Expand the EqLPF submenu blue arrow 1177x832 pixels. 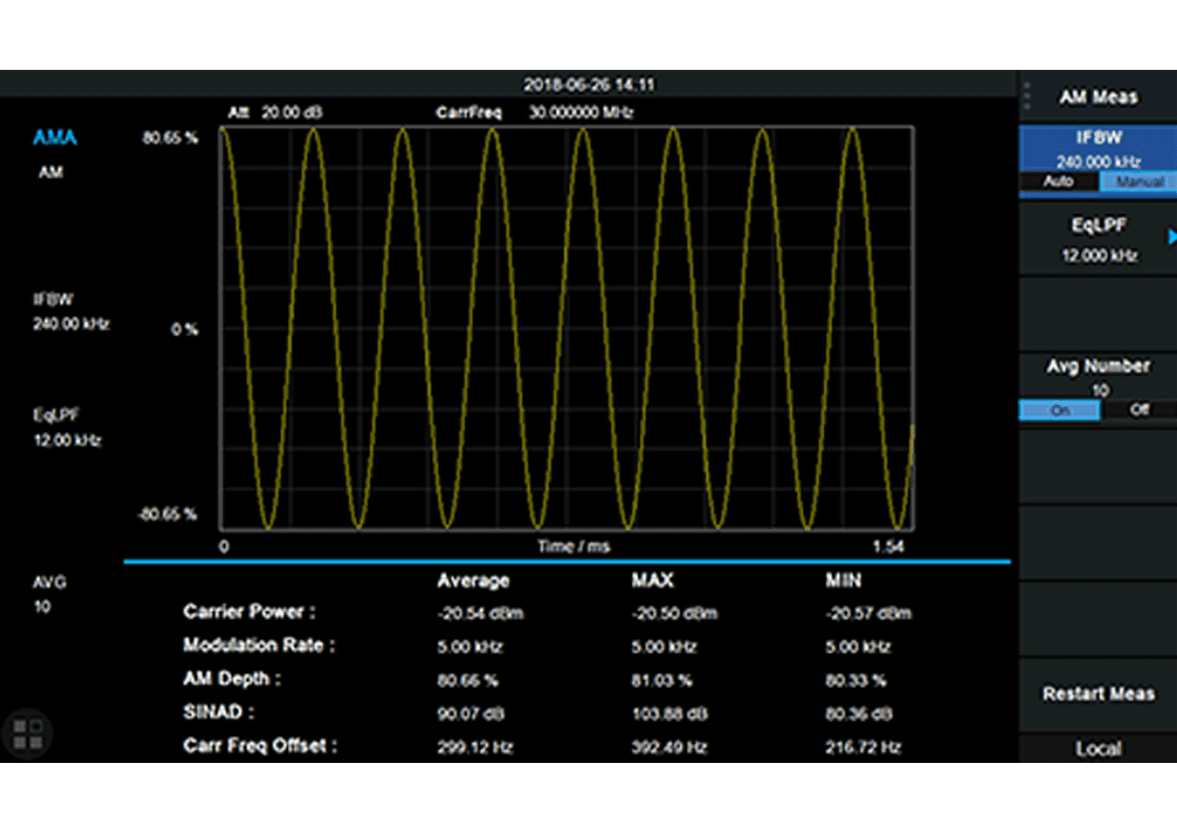pos(1171,236)
